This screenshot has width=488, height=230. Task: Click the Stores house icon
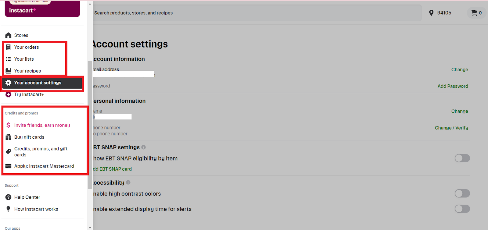coord(9,35)
